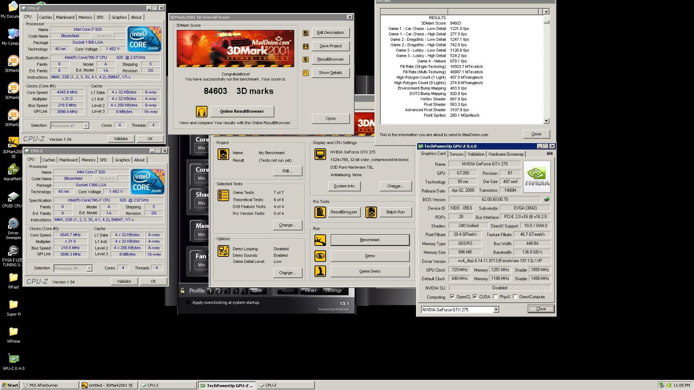Click the Details list scroll-up arrow

(x=546, y=12)
